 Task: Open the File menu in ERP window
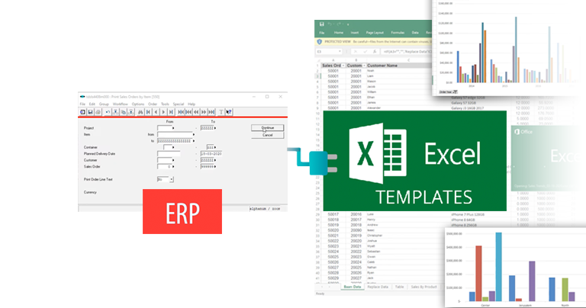pos(82,104)
